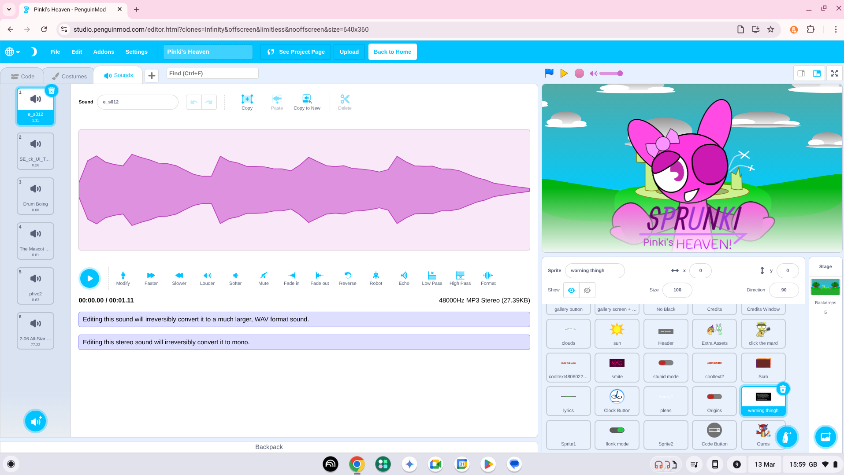
Task: Reverse the sound
Action: (348, 278)
